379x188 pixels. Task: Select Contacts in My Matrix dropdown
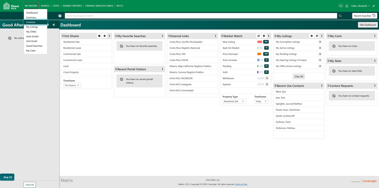point(36,22)
